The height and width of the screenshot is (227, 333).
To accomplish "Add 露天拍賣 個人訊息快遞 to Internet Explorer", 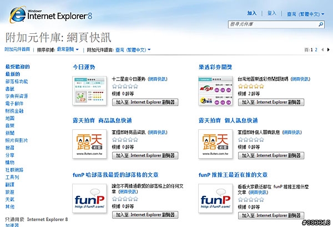I will click(x=271, y=155).
